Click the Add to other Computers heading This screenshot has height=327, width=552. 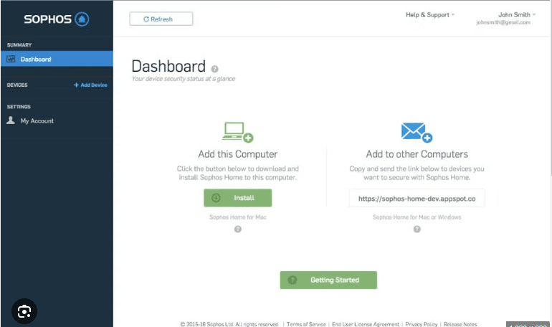coord(417,154)
